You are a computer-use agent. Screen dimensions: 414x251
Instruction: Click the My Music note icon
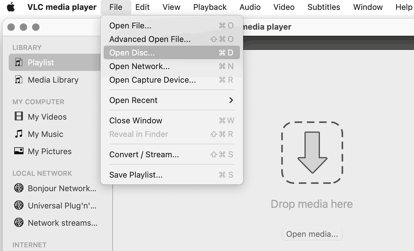[19, 134]
